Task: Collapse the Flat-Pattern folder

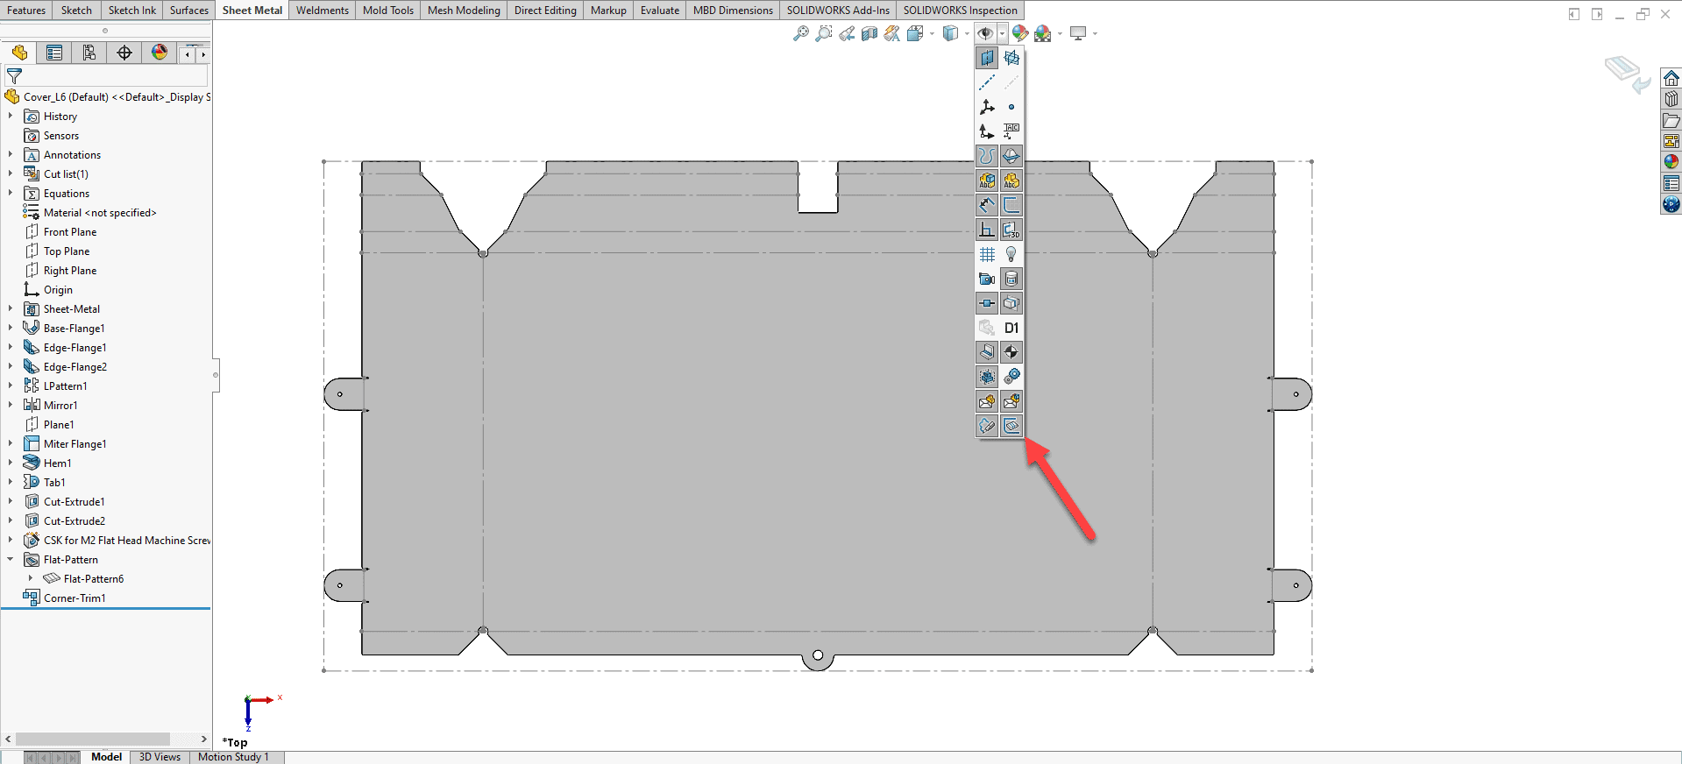Action: [x=11, y=559]
